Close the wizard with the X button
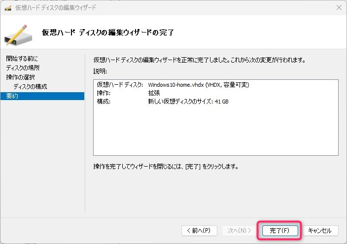The height and width of the screenshot is (244, 347). point(339,7)
